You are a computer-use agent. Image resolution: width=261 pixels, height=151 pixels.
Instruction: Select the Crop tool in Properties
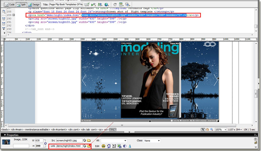114,146
